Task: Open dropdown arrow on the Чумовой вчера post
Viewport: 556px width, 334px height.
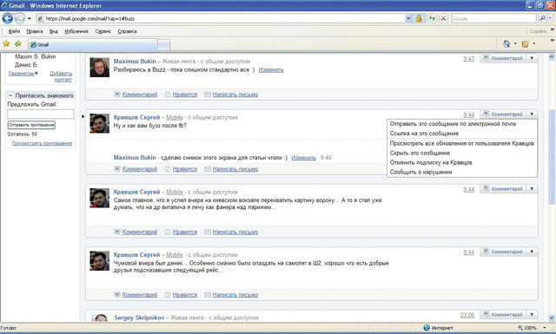Action: (x=532, y=252)
